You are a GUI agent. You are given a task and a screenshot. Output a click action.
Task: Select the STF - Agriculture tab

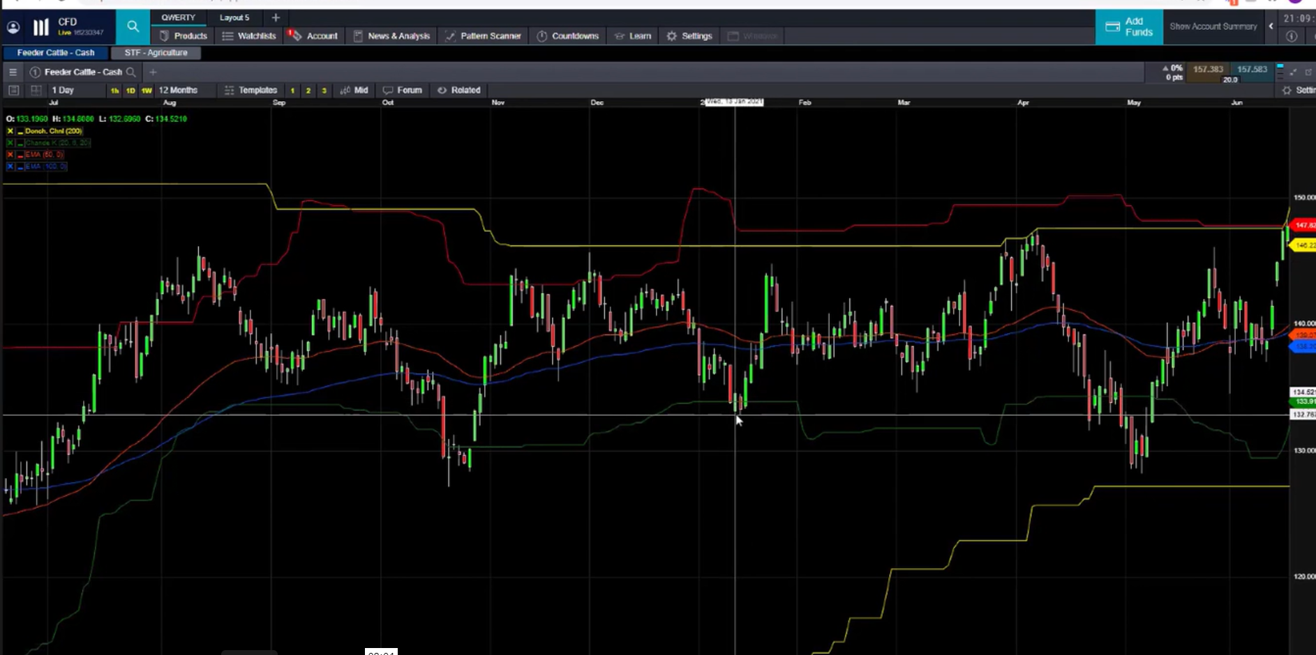tap(156, 52)
